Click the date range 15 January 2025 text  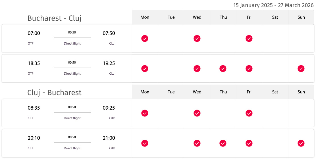coord(253,5)
